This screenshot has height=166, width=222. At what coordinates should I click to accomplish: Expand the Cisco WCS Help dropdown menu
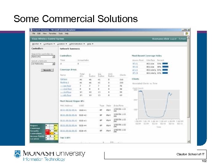(90, 44)
